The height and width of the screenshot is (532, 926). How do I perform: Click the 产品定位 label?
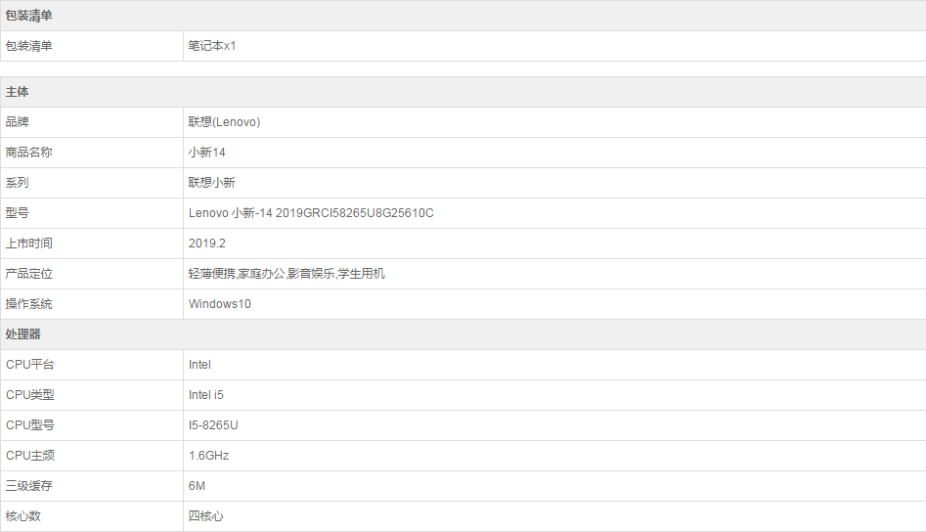pyautogui.click(x=29, y=274)
